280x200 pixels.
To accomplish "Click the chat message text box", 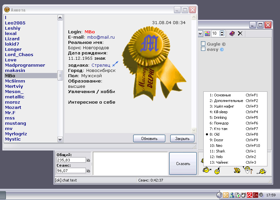I will pyautogui.click(x=130, y=163).
